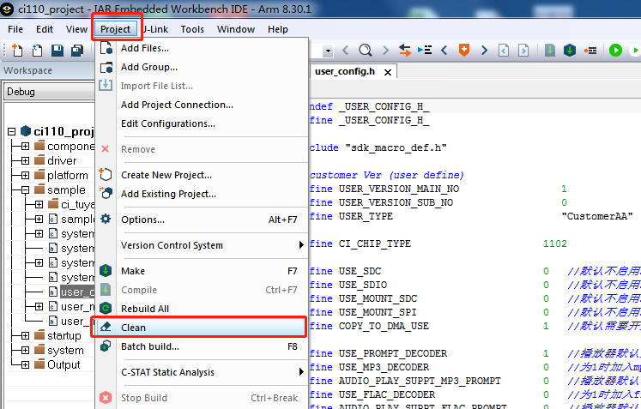
Task: Expand the platform folder node
Action: click(26, 175)
